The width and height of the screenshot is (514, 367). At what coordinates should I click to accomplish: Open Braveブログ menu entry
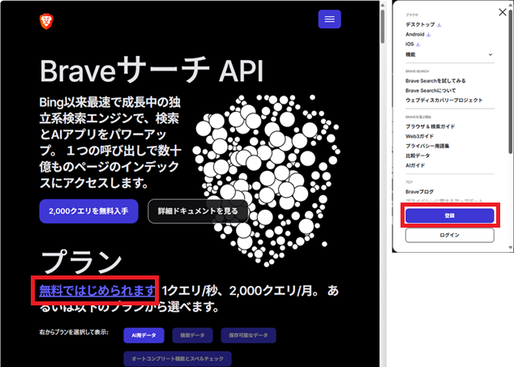[420, 192]
